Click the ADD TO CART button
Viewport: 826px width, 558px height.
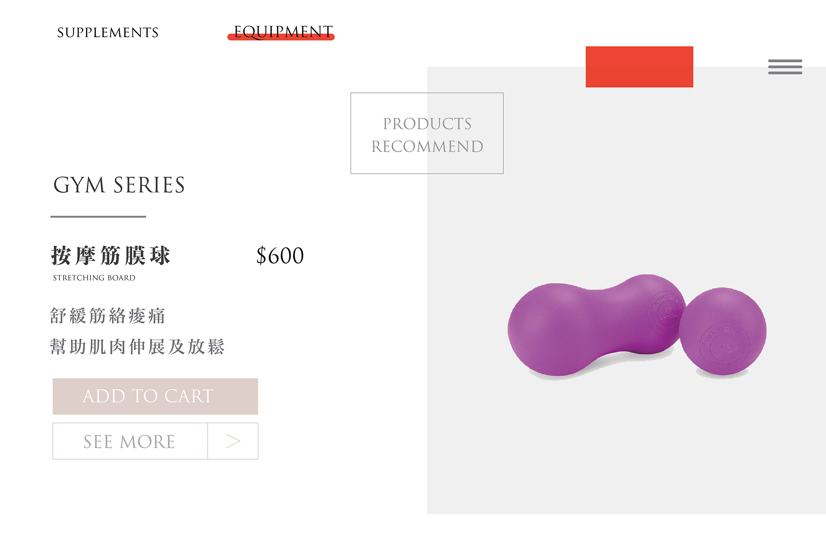[x=155, y=396]
